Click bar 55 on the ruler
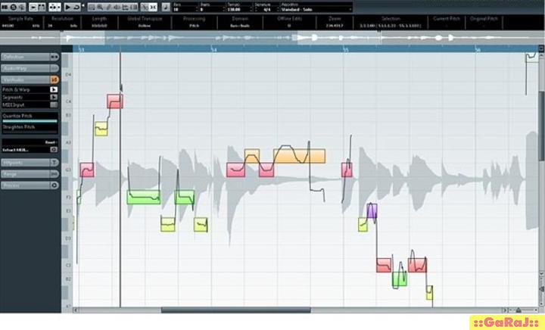Screen dimensions: 545x330 point(345,50)
